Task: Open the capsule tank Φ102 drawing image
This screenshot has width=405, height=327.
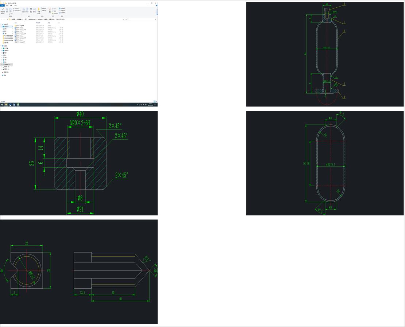Action: 325,163
